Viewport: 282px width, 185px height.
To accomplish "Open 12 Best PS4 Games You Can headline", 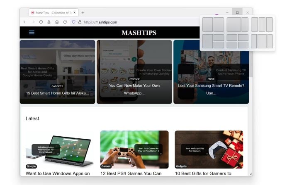I will pyautogui.click(x=131, y=173).
